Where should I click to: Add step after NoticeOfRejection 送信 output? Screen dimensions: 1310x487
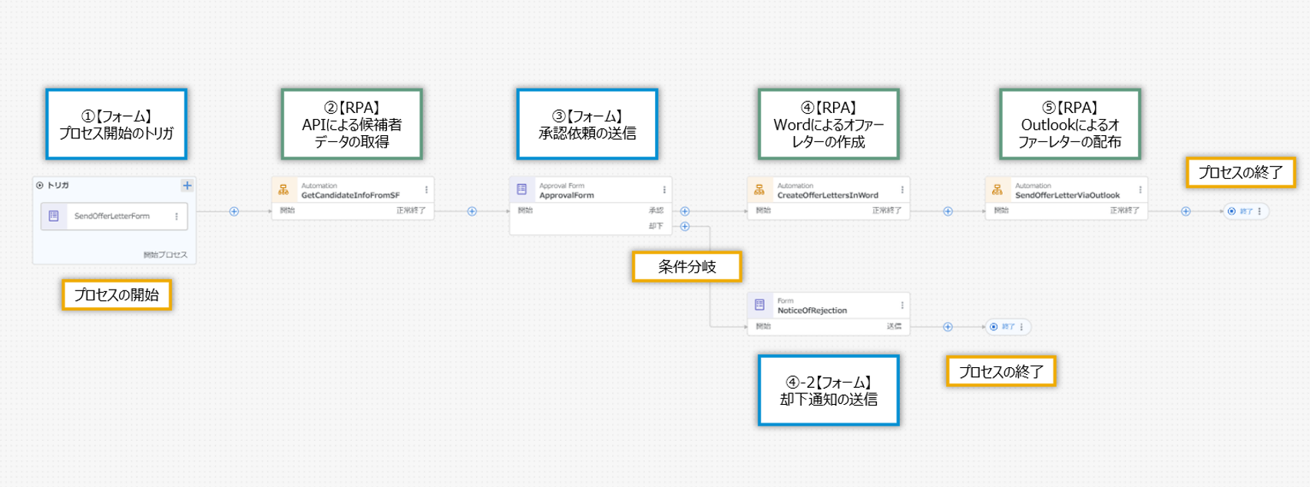coord(948,326)
